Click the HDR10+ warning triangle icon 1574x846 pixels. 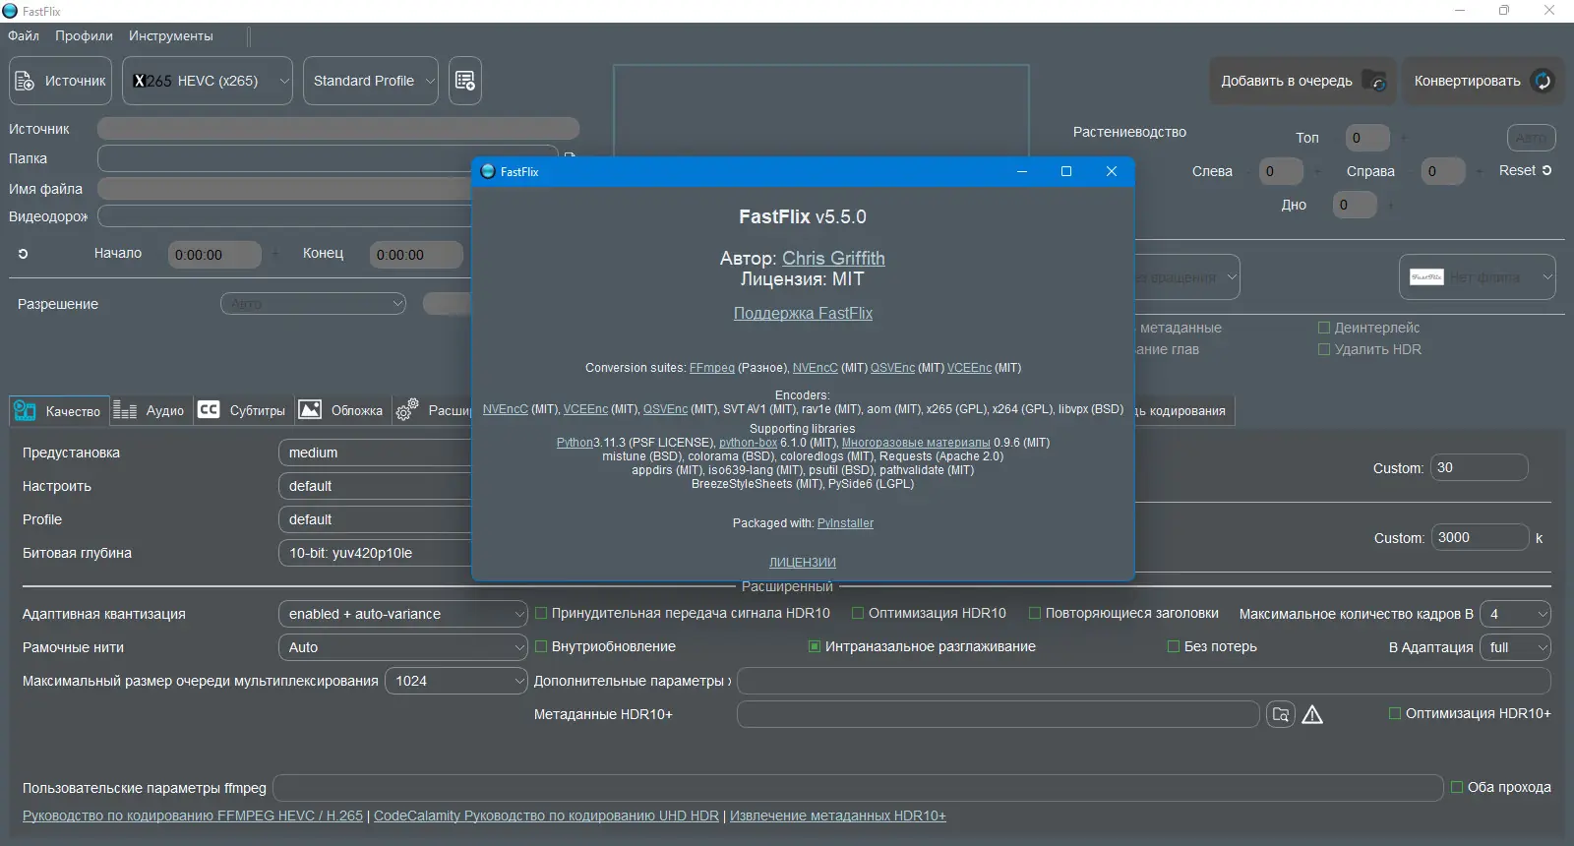pos(1312,715)
